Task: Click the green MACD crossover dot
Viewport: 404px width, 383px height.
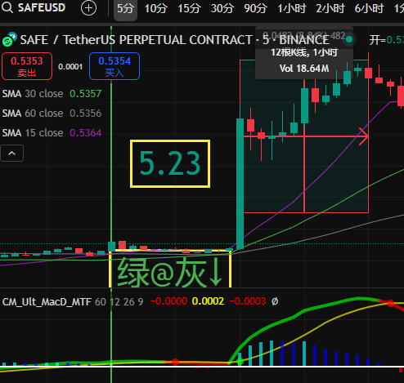Action: 240,362
